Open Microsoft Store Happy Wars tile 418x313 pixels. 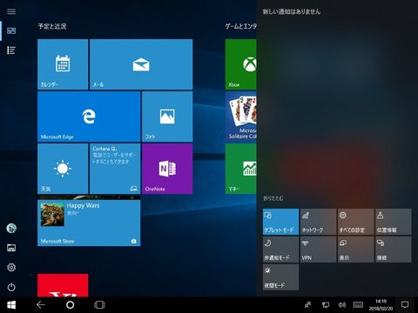pos(89,221)
